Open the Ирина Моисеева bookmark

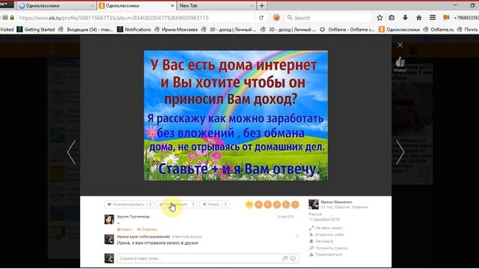coord(176,30)
